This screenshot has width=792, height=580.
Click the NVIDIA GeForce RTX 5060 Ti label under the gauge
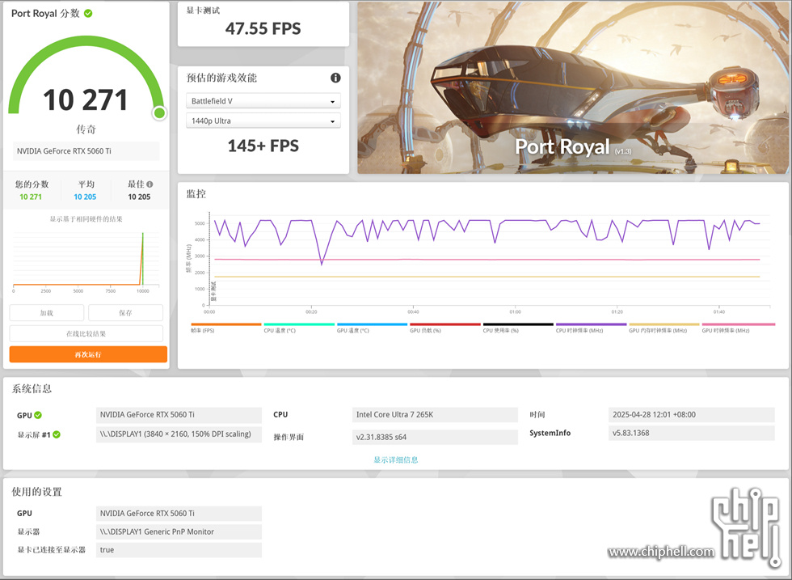[86, 151]
